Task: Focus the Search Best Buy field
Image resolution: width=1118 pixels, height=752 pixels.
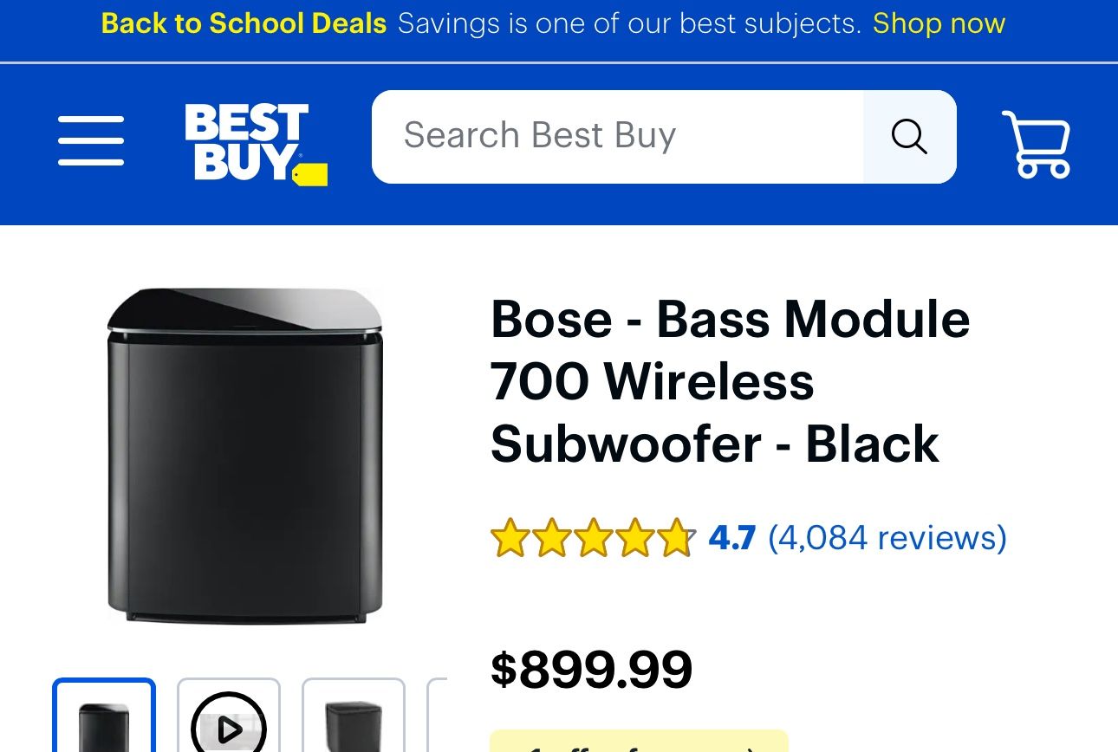Action: point(618,137)
